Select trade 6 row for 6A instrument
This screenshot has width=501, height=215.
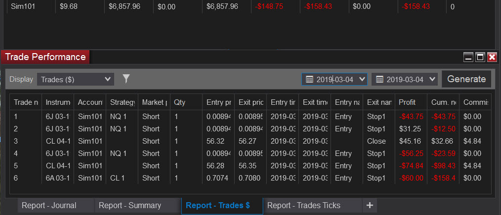tap(250, 178)
